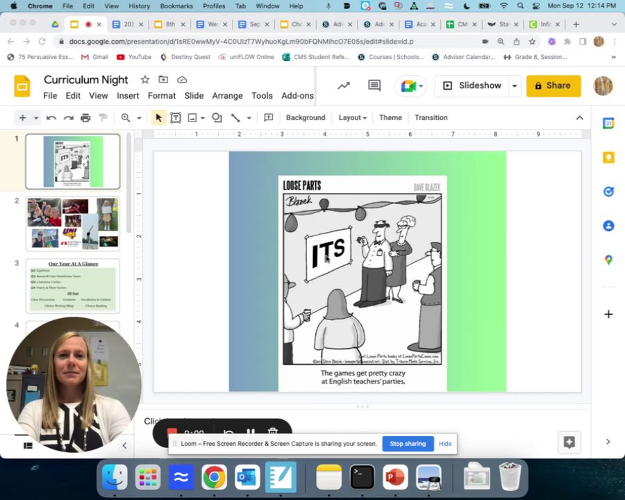
Task: Print the presentation using printer icon
Action: click(x=85, y=118)
